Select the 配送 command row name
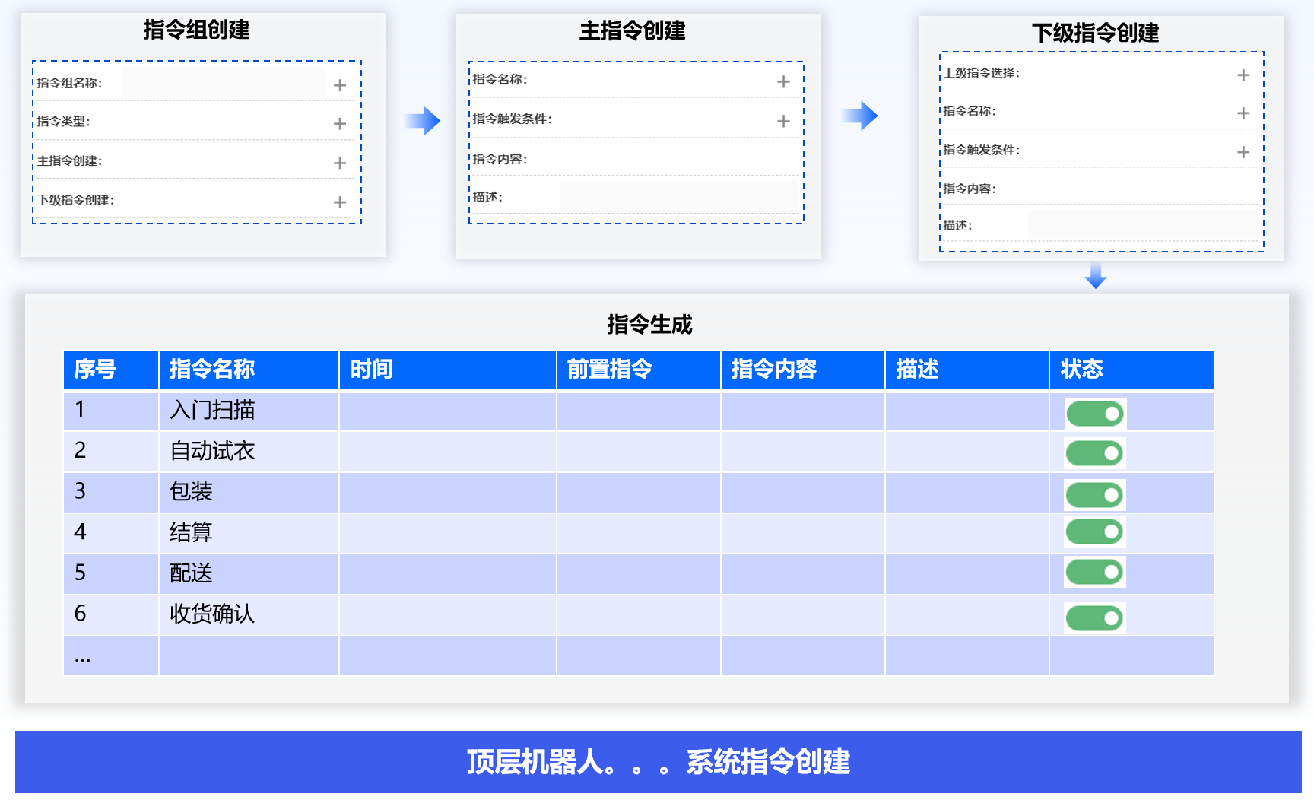The width and height of the screenshot is (1314, 803). 192,573
